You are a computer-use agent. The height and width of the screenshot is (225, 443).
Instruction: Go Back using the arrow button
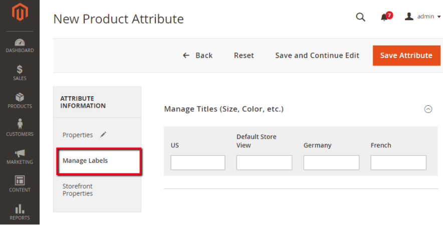pos(197,56)
